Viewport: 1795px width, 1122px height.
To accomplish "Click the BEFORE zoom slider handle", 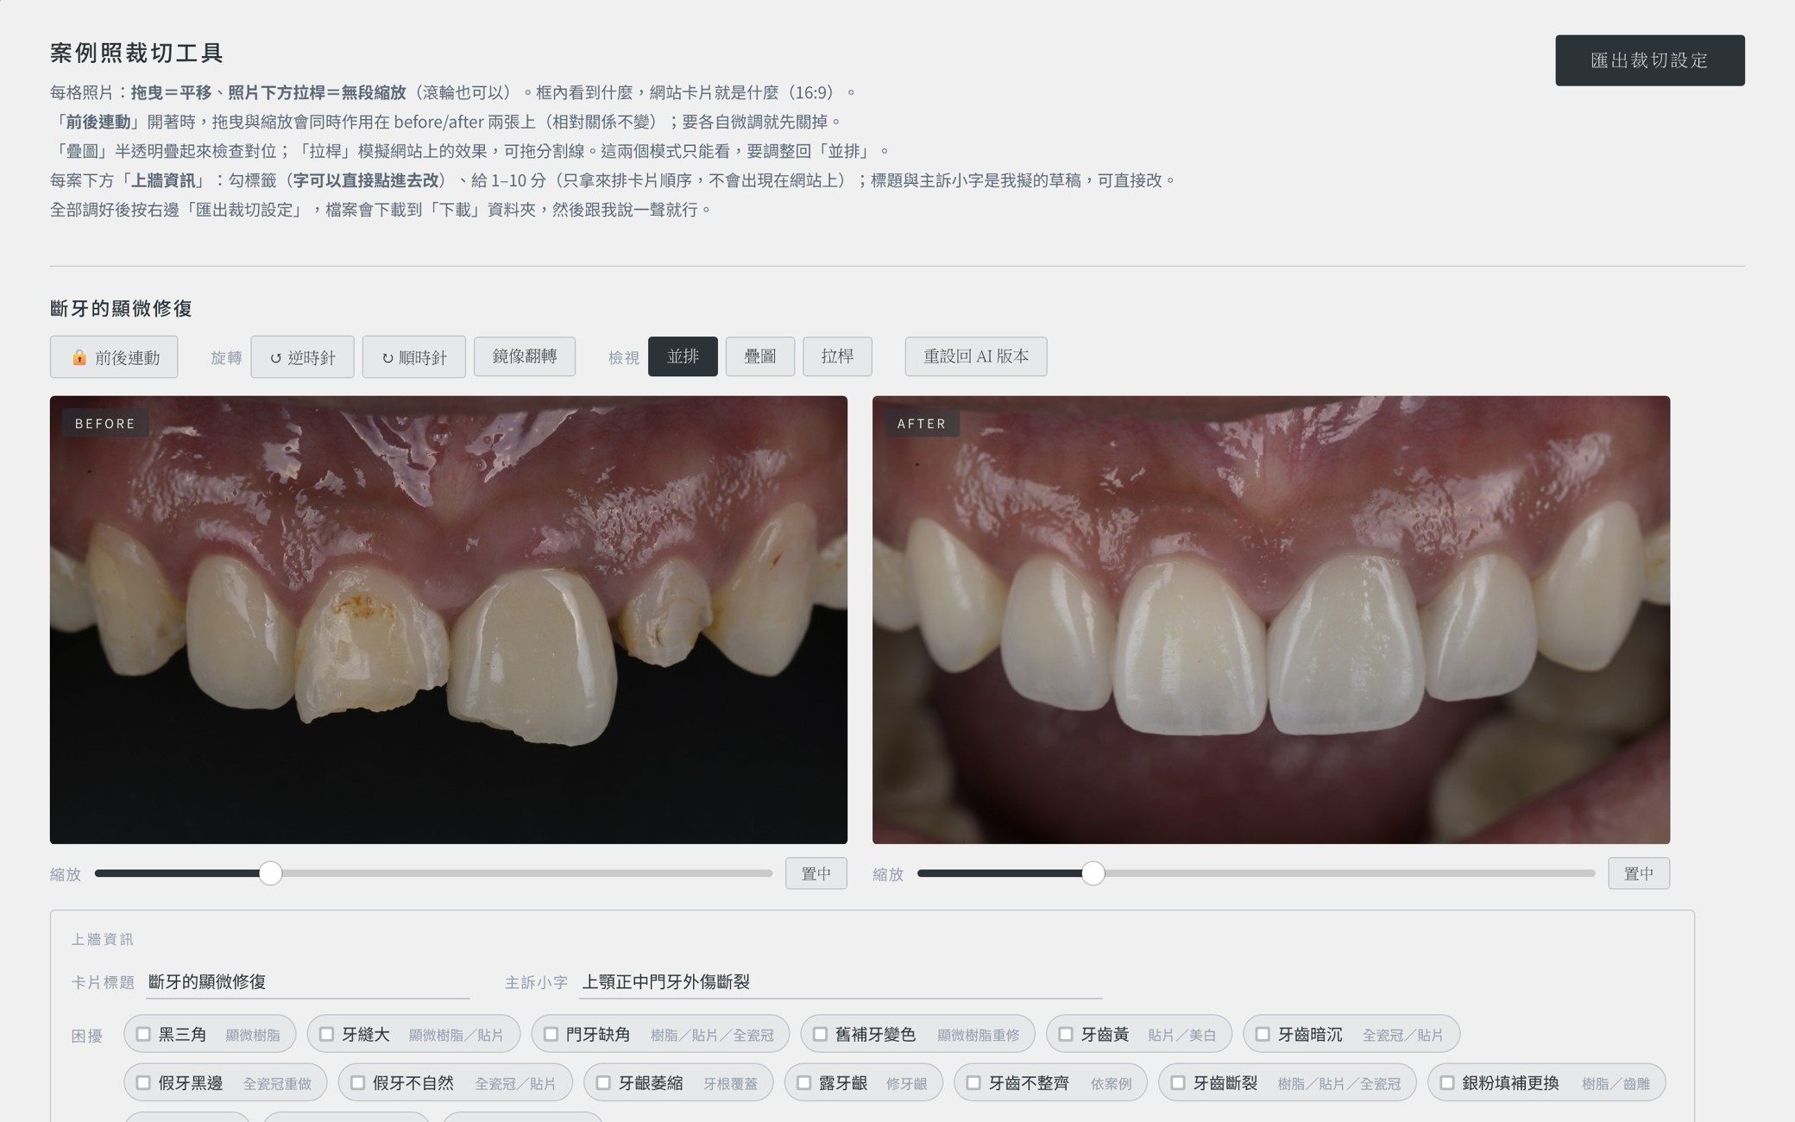I will pyautogui.click(x=270, y=873).
